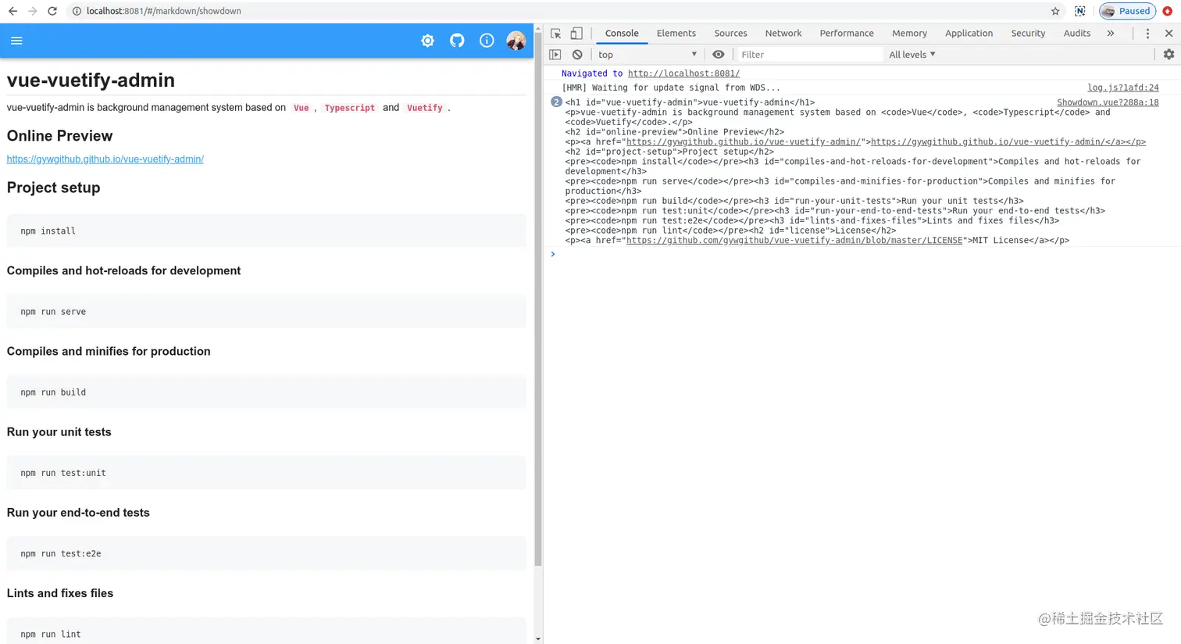Click the HMR waiting for update message
Image resolution: width=1181 pixels, height=644 pixels.
(x=671, y=88)
